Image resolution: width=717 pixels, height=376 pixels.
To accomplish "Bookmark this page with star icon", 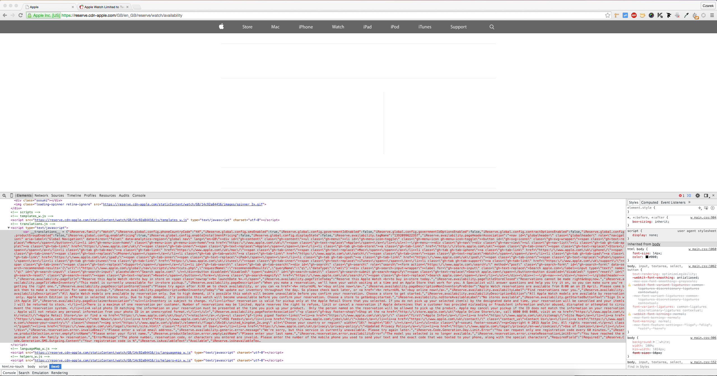I will point(607,15).
